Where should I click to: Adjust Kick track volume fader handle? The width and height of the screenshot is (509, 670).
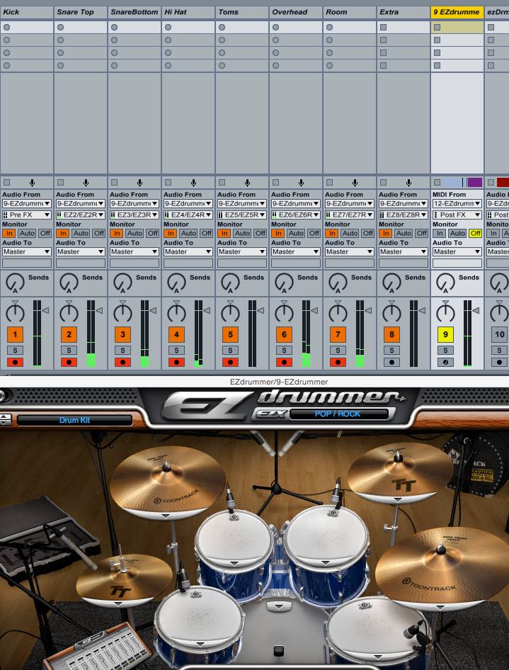point(45,311)
